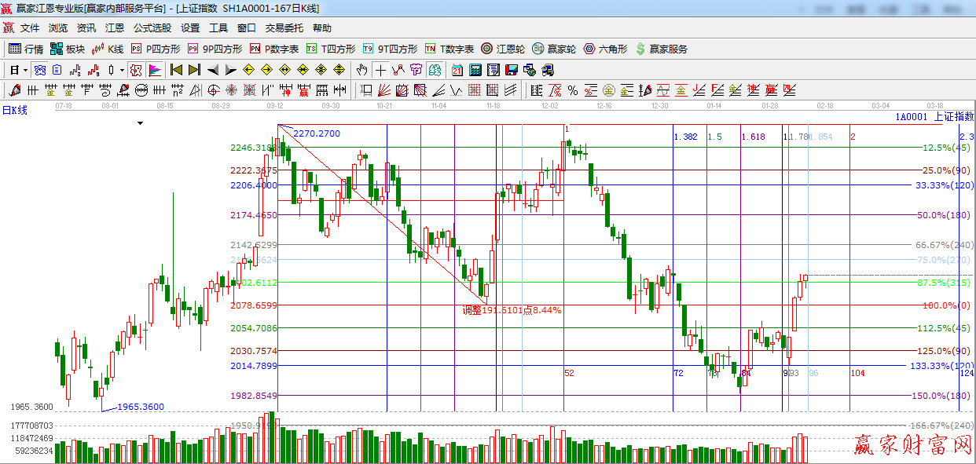Open the 公式选股 menu
Image resolution: width=976 pixels, height=464 pixels.
(x=152, y=27)
